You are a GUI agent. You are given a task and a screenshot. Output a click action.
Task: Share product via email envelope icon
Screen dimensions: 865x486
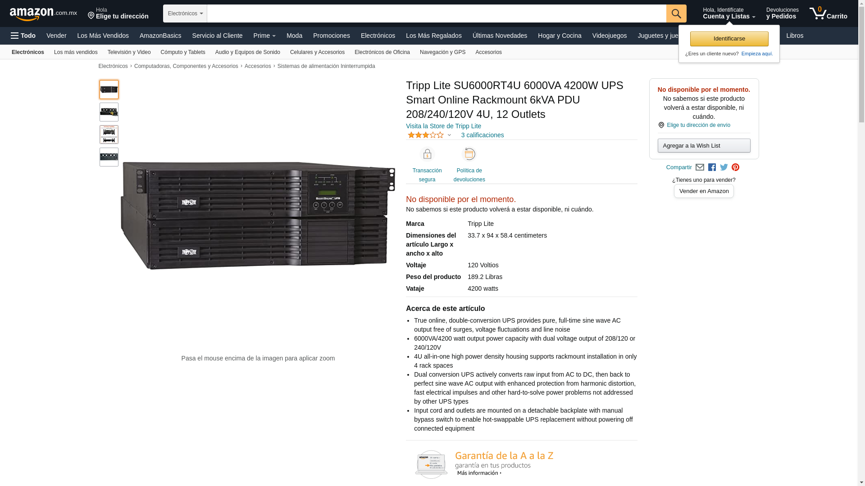point(700,167)
